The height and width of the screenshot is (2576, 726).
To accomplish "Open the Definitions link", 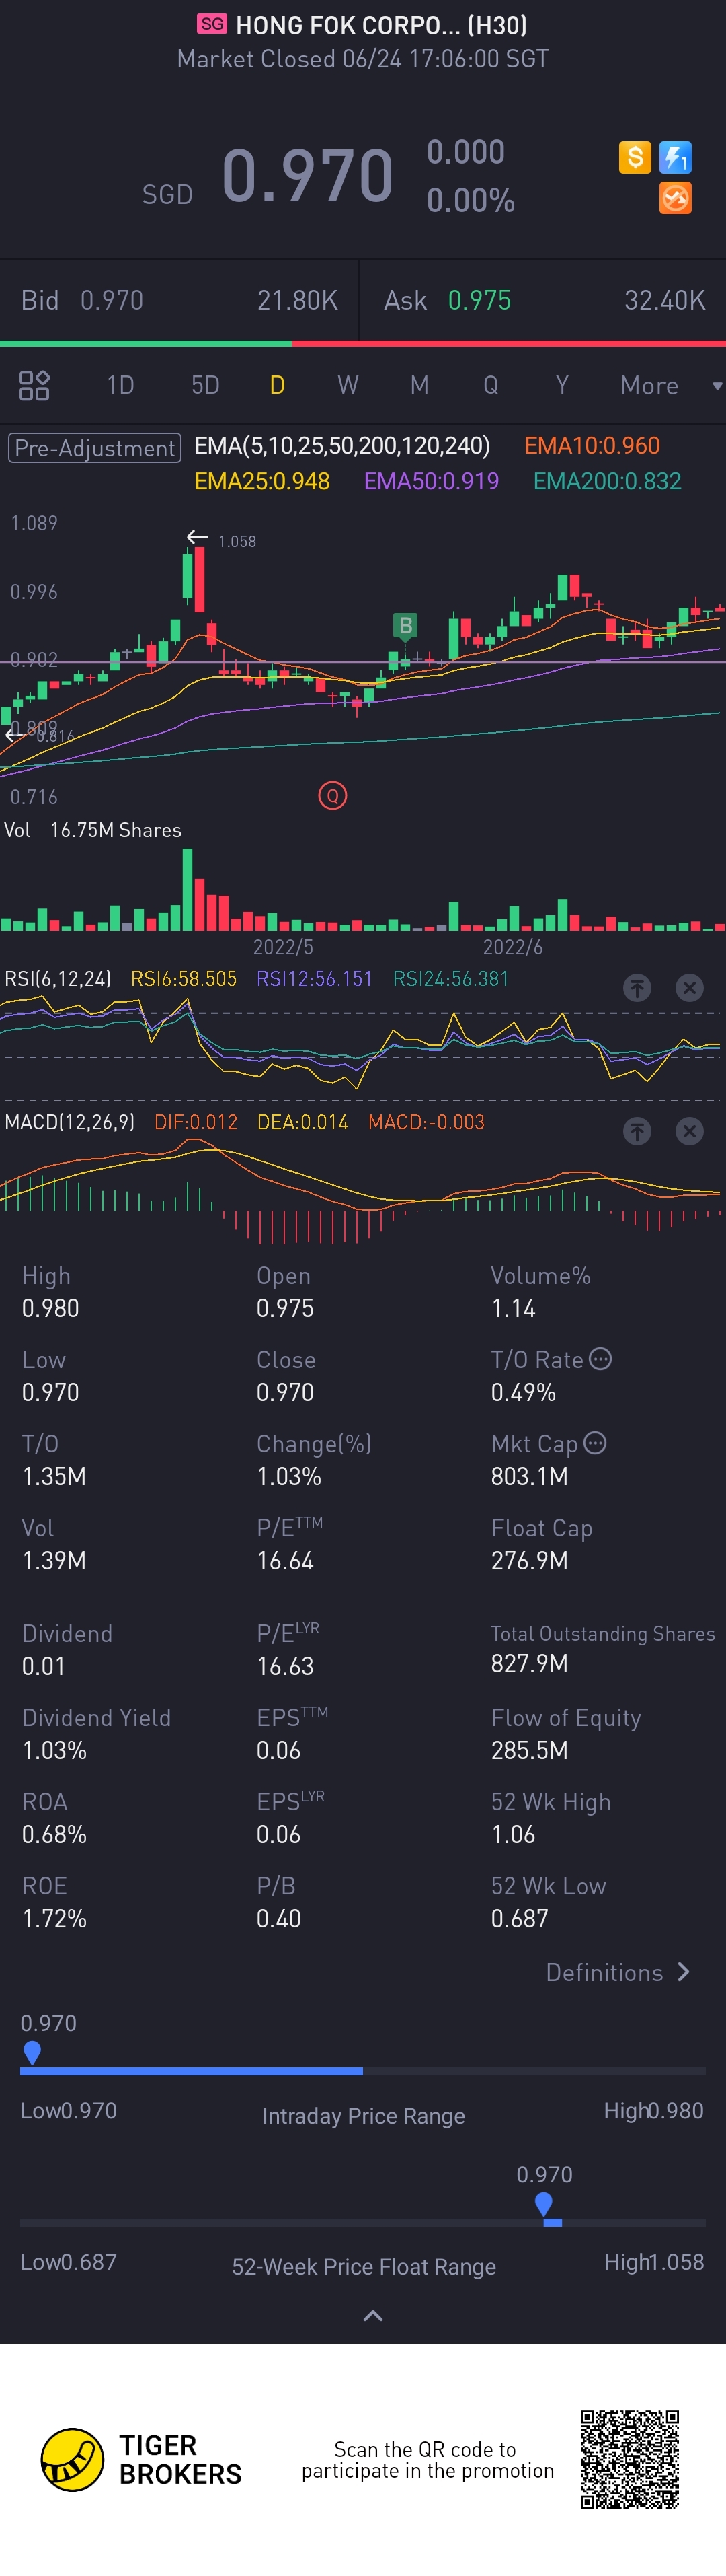I will tap(604, 1972).
